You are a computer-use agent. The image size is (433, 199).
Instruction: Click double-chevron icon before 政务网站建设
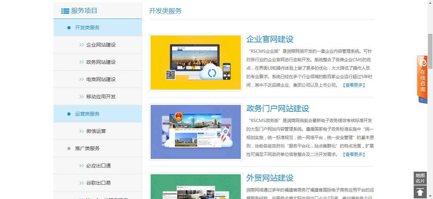click(82, 62)
